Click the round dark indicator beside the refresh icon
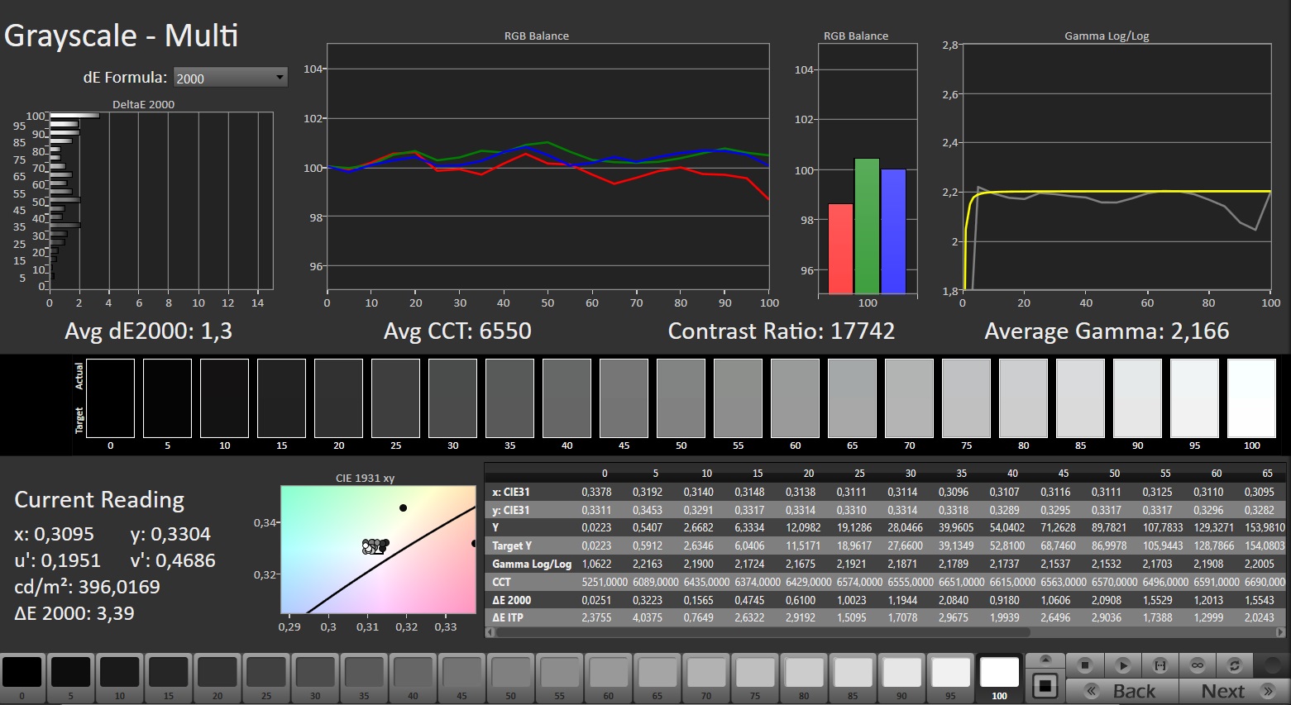 pyautogui.click(x=1271, y=665)
